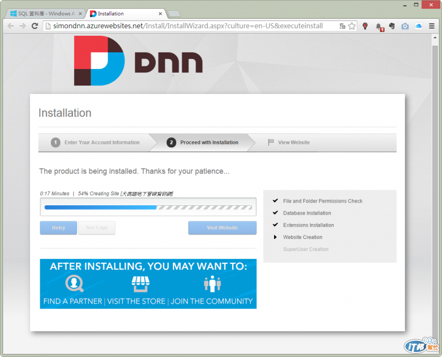The image size is (442, 357).
Task: Select the View Website step
Action: click(289, 142)
